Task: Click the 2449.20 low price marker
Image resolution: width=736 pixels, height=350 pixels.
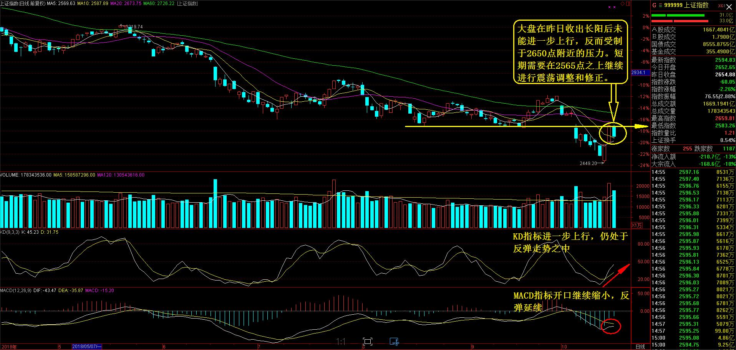Action: point(592,163)
